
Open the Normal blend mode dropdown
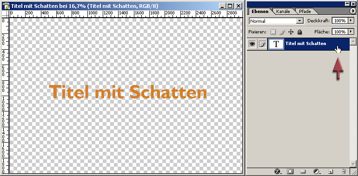point(276,21)
